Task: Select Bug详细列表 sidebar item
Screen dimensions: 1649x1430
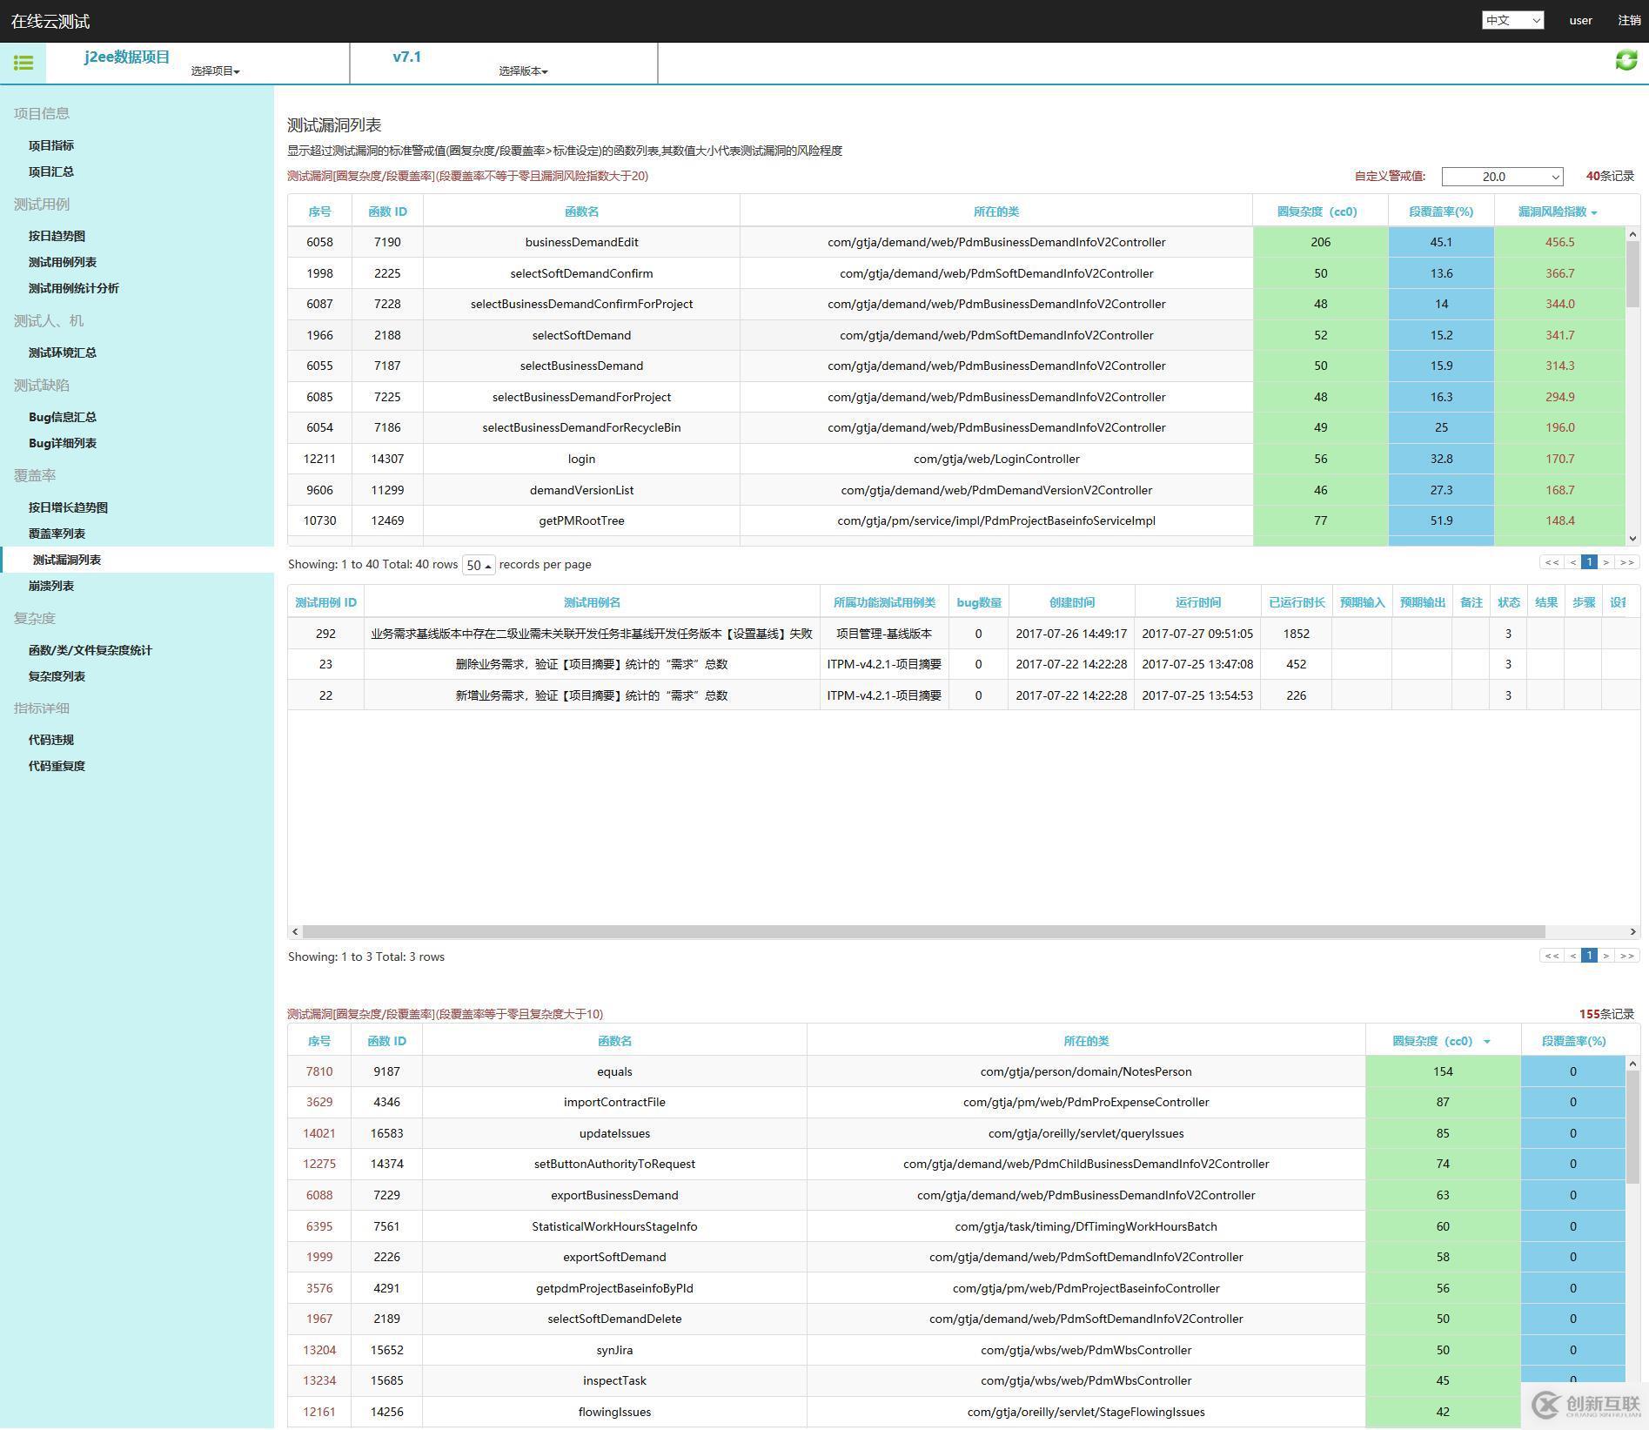Action: [63, 443]
